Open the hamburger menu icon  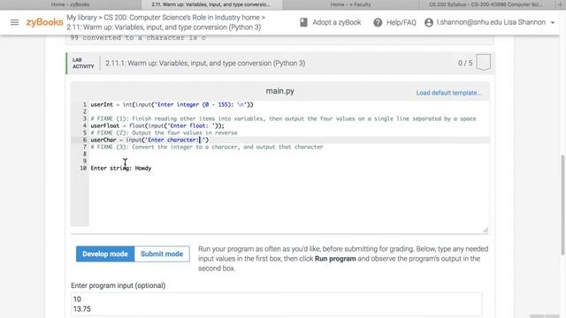pyautogui.click(x=14, y=22)
